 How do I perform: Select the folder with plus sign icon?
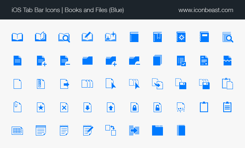[x=111, y=61]
